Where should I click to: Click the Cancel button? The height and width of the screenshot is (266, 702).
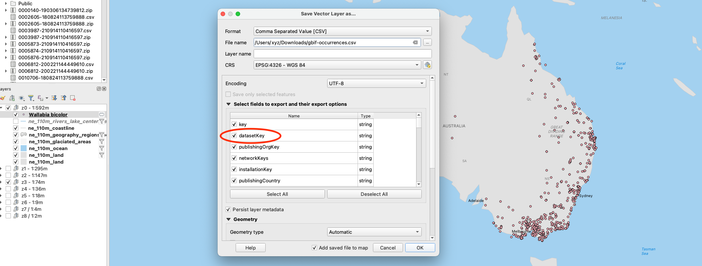pyautogui.click(x=388, y=248)
